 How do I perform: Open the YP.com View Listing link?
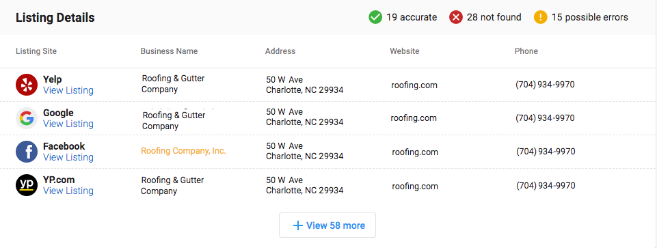[x=68, y=191]
